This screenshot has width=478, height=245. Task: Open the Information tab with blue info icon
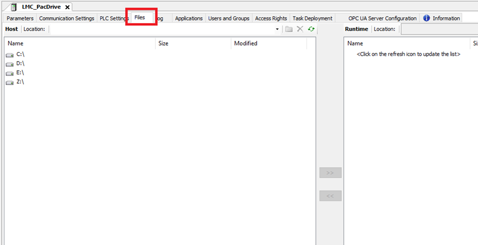click(442, 18)
